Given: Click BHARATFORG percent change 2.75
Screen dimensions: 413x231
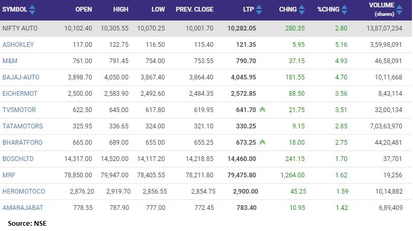Looking at the screenshot, I should pos(341,143).
